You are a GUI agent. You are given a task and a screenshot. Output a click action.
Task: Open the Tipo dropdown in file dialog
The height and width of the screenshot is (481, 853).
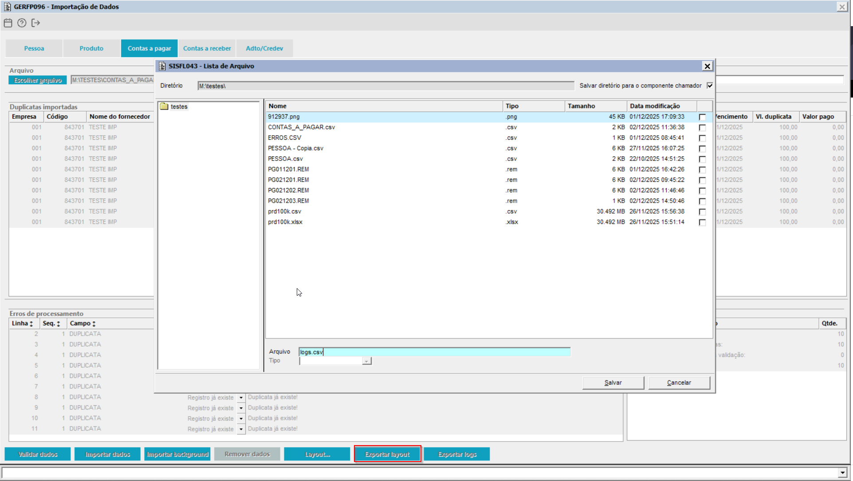click(366, 361)
